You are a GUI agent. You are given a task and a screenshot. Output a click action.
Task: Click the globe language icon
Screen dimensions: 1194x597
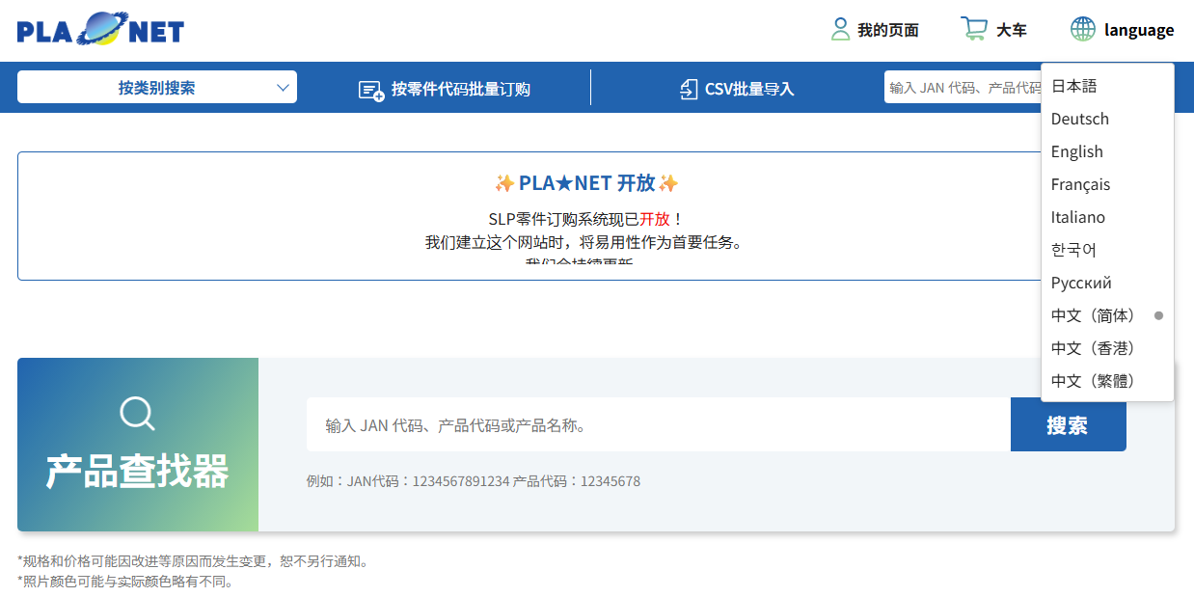(x=1083, y=29)
